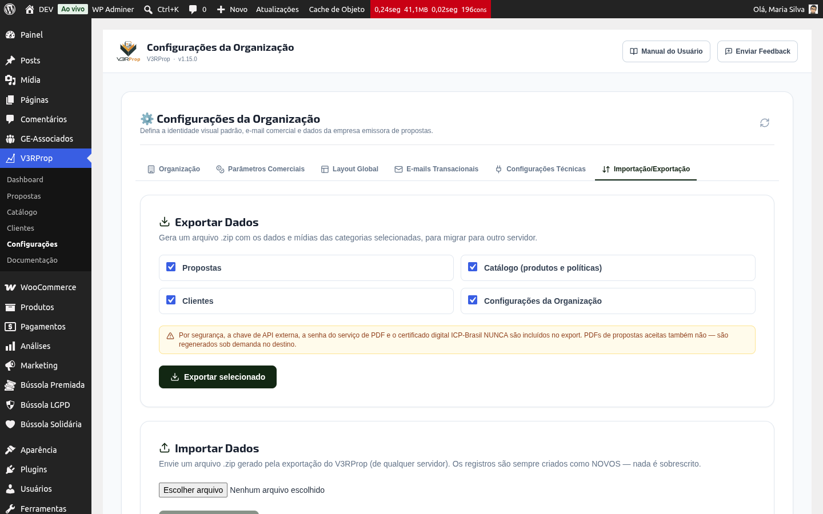
Task: Open WP Adminer in admin bar
Action: click(x=113, y=9)
